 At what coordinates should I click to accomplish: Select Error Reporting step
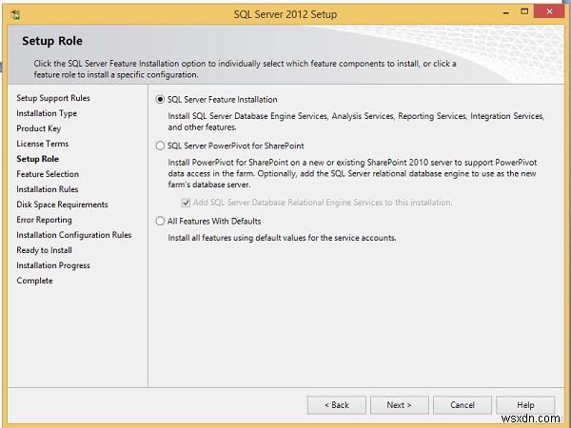click(44, 220)
